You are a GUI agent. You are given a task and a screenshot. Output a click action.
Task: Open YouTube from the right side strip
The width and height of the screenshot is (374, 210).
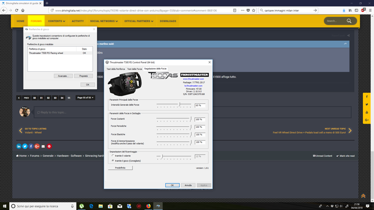[367, 113]
